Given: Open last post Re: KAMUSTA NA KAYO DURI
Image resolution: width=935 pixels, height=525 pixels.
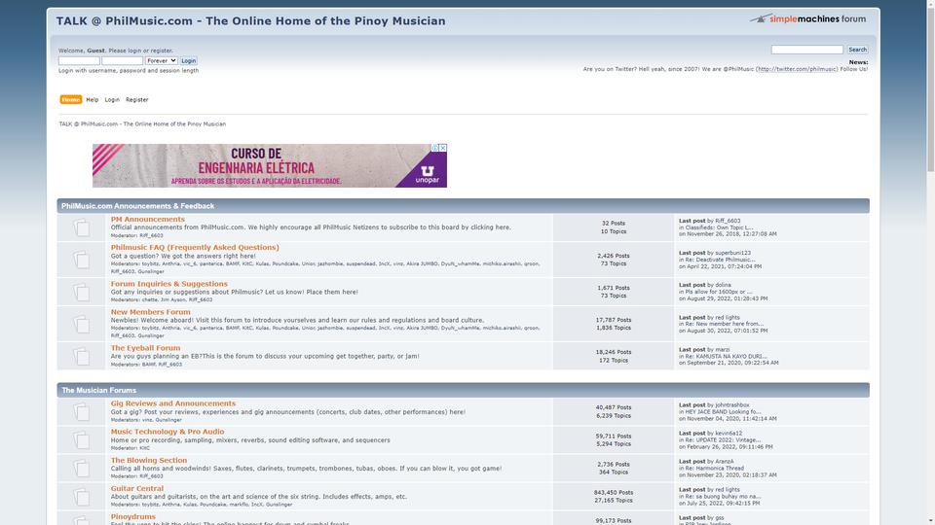Looking at the screenshot, I should pos(726,356).
